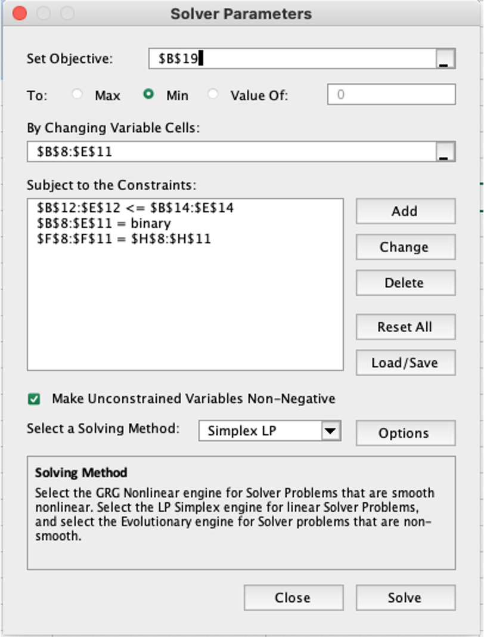The width and height of the screenshot is (484, 637).
Task: Open the Select a Solving Method dropdown
Action: [x=268, y=431]
